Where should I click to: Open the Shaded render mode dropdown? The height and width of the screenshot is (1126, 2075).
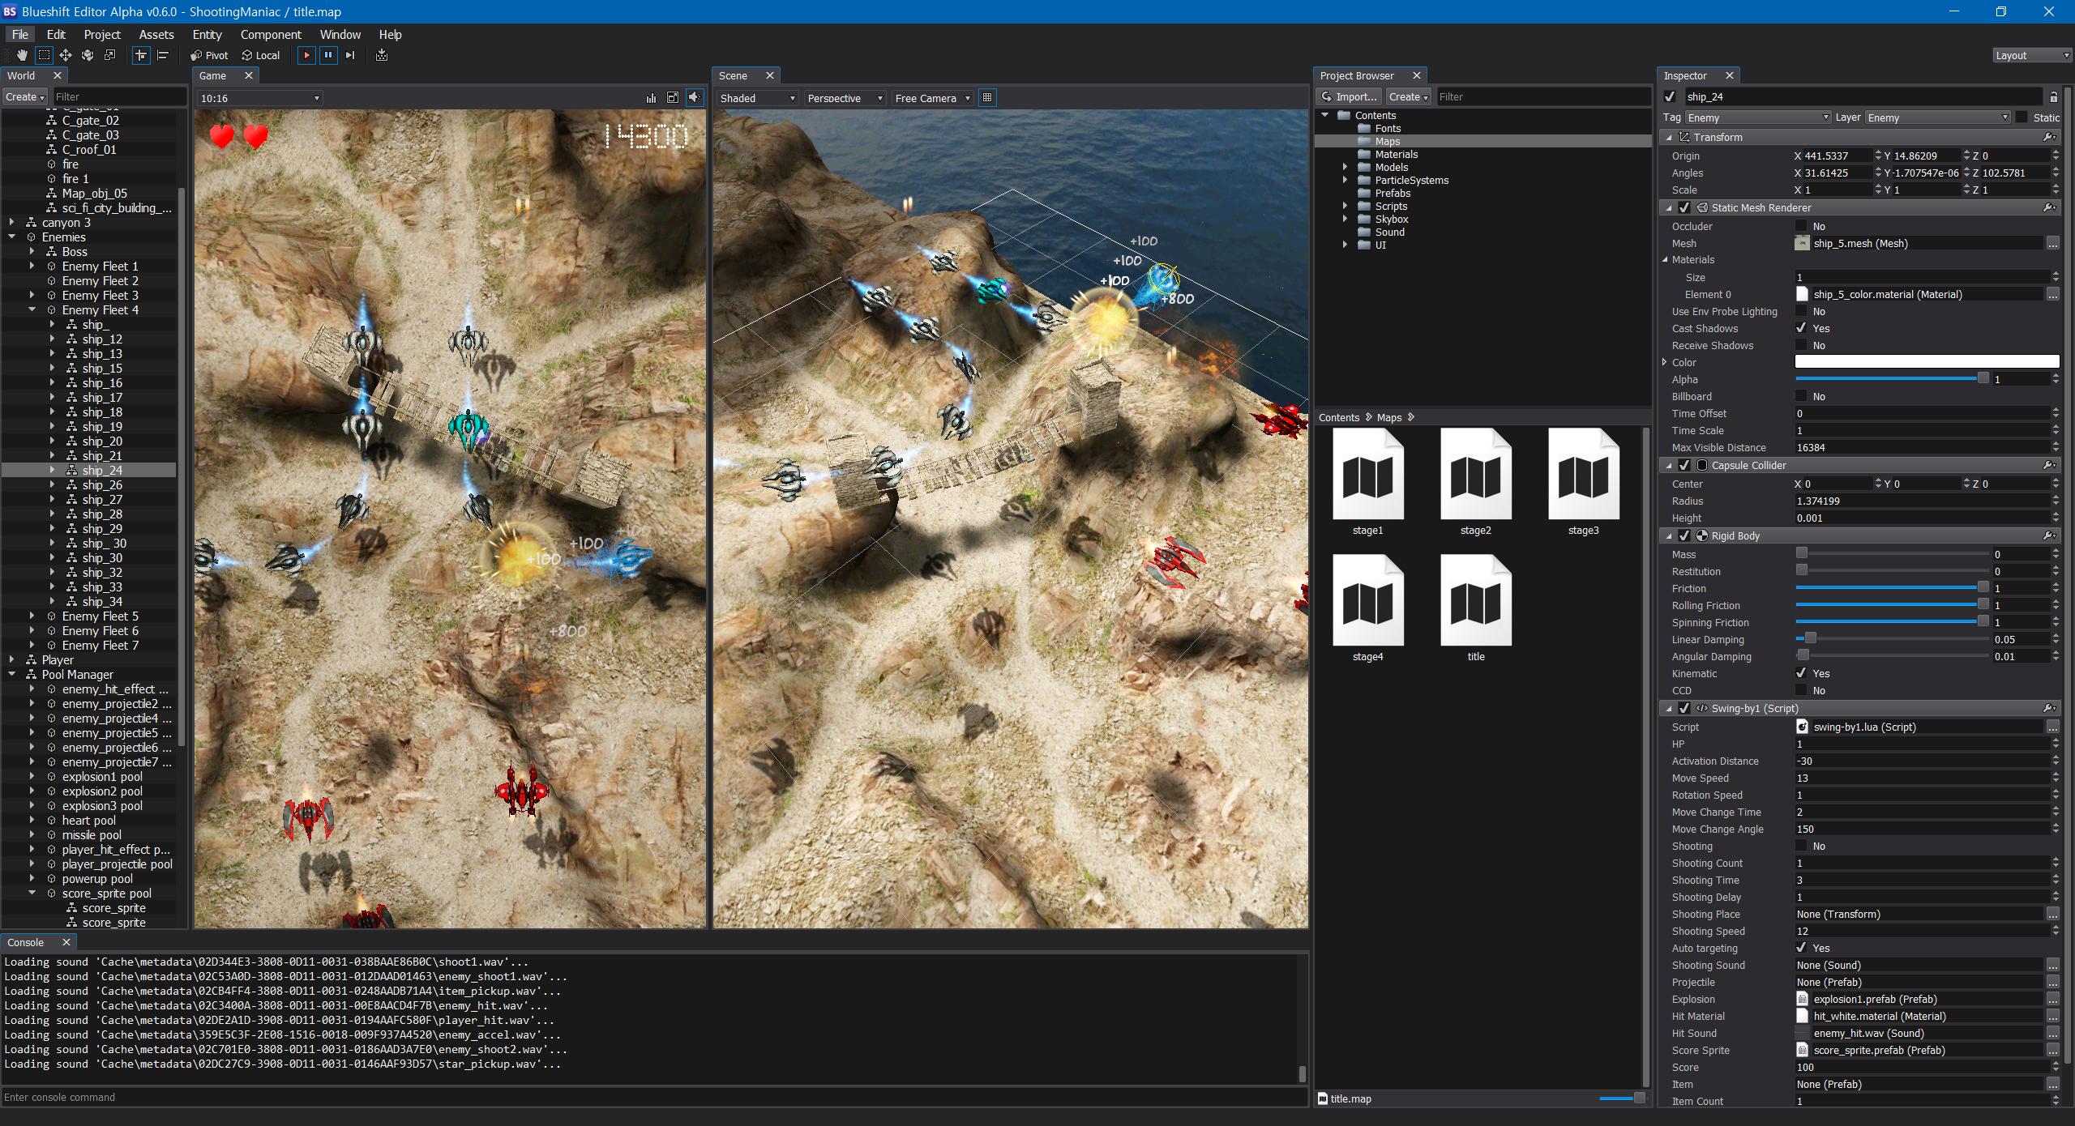point(757,98)
